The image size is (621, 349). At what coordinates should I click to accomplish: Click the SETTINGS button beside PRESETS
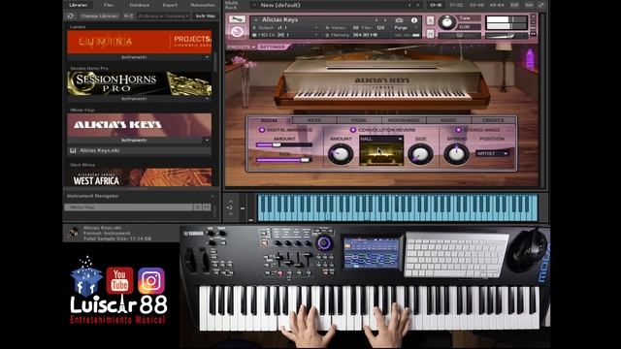tap(273, 47)
